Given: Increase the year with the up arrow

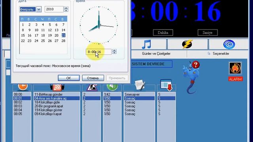Looking at the screenshot, I should pos(66,8).
